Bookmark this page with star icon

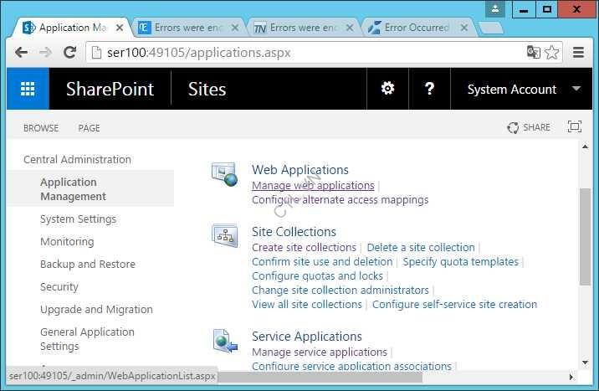coord(552,52)
